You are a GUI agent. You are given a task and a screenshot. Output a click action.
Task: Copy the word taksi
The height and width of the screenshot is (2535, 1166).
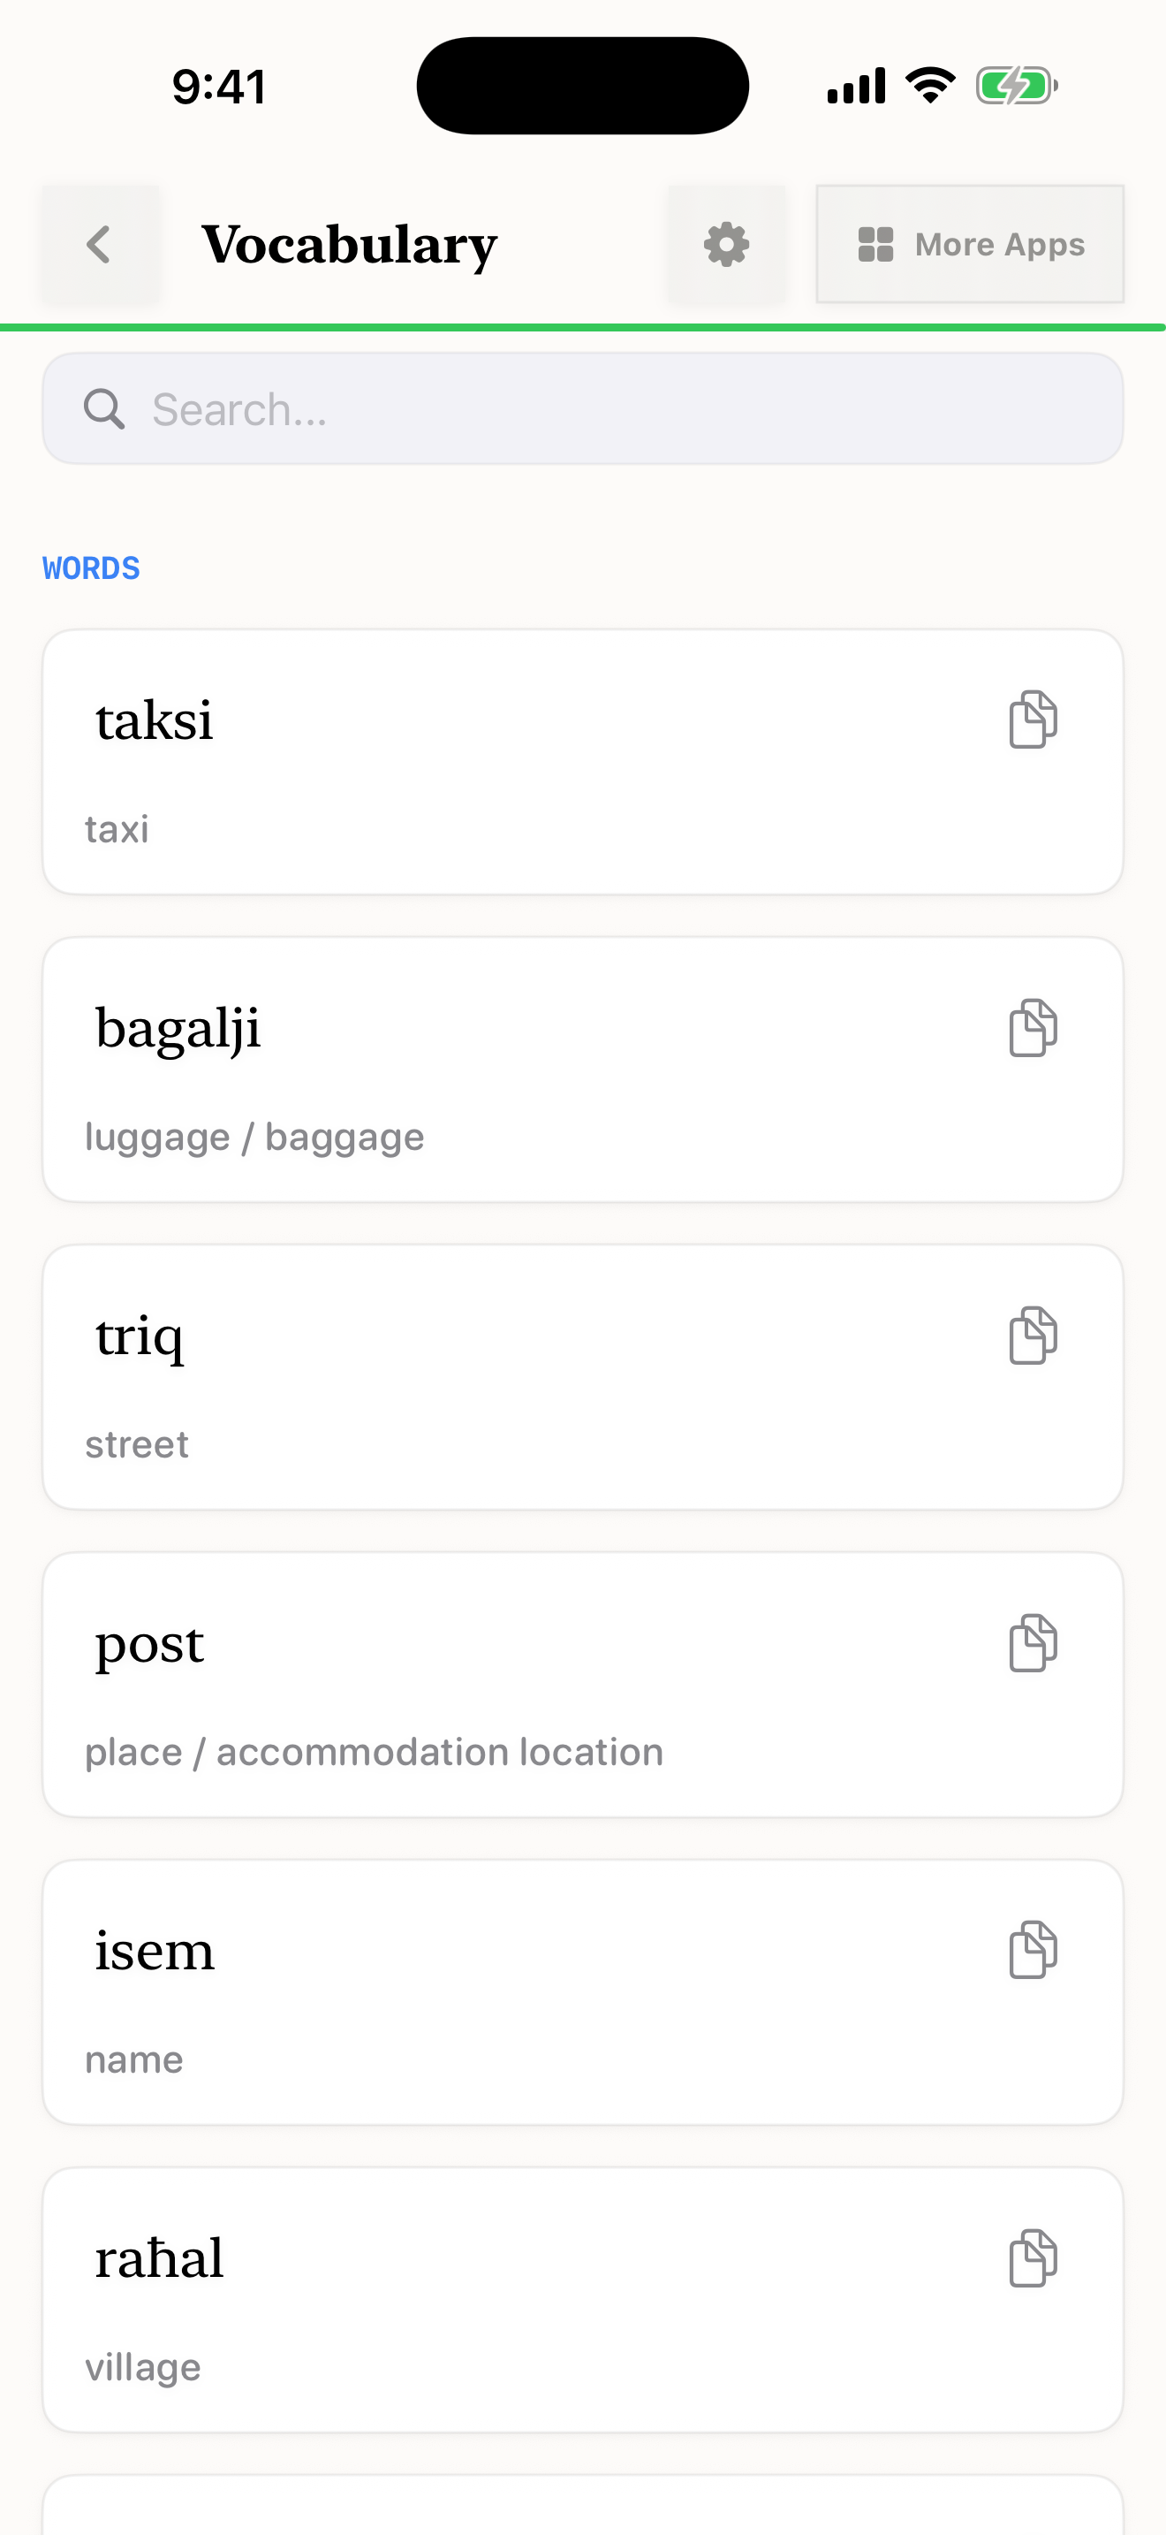point(1033,719)
